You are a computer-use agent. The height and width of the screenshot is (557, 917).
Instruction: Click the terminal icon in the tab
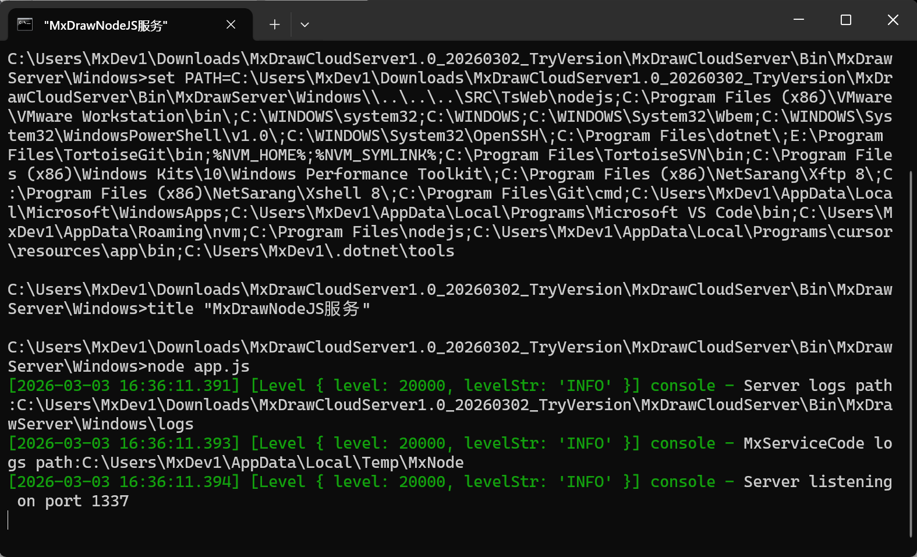pyautogui.click(x=24, y=24)
